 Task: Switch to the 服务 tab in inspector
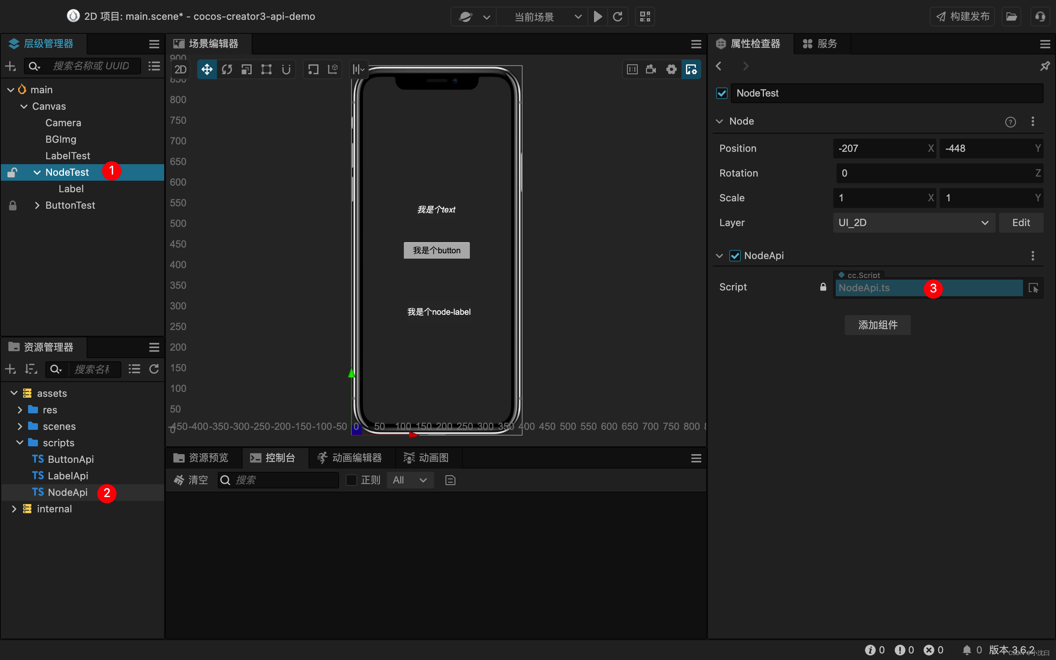[821, 44]
